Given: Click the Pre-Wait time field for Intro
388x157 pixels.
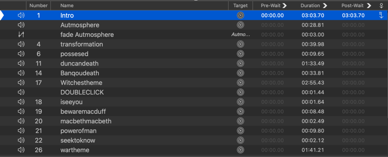Looking at the screenshot, I should pyautogui.click(x=272, y=16).
